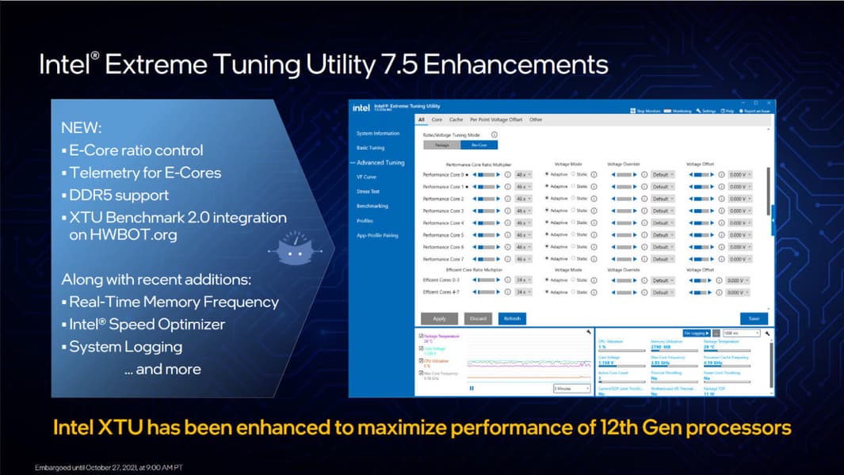Click Efficient Cores 4-7 voltage mode info icon

point(594,293)
